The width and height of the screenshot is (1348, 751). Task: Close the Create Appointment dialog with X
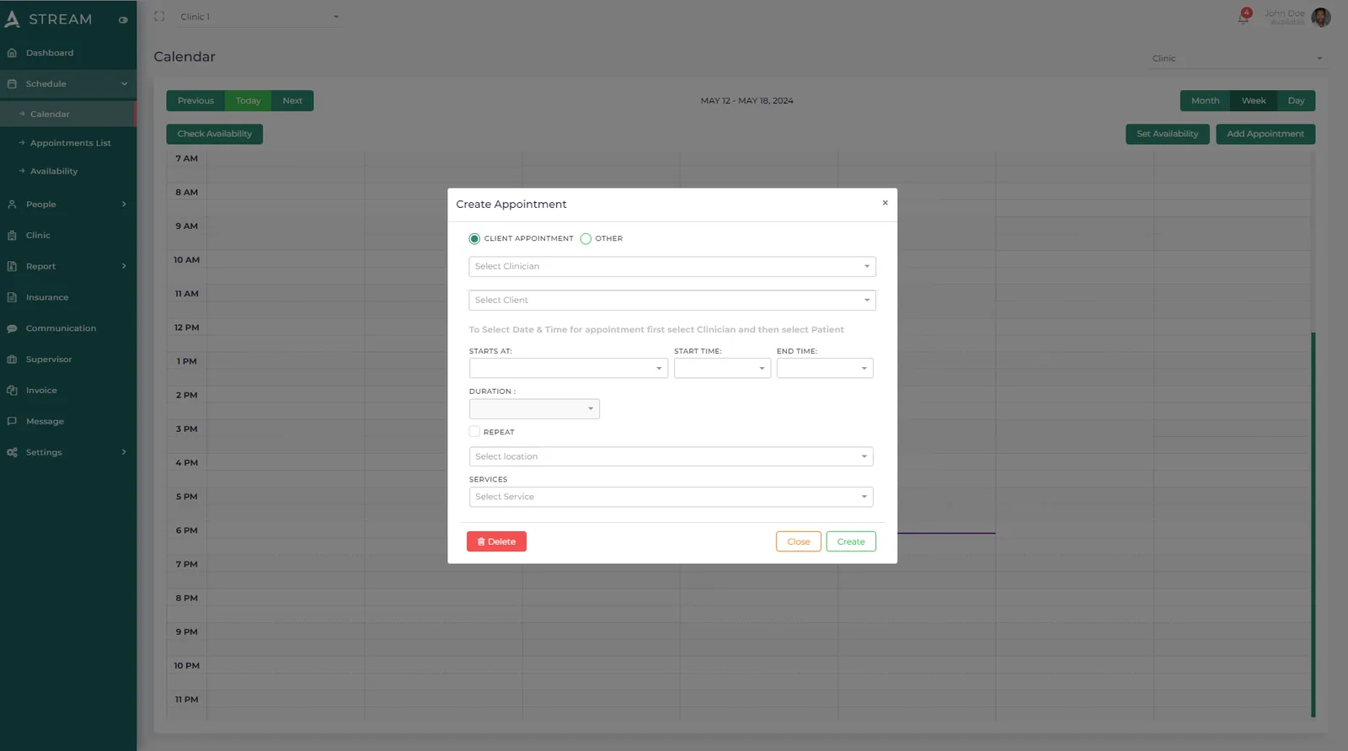885,203
